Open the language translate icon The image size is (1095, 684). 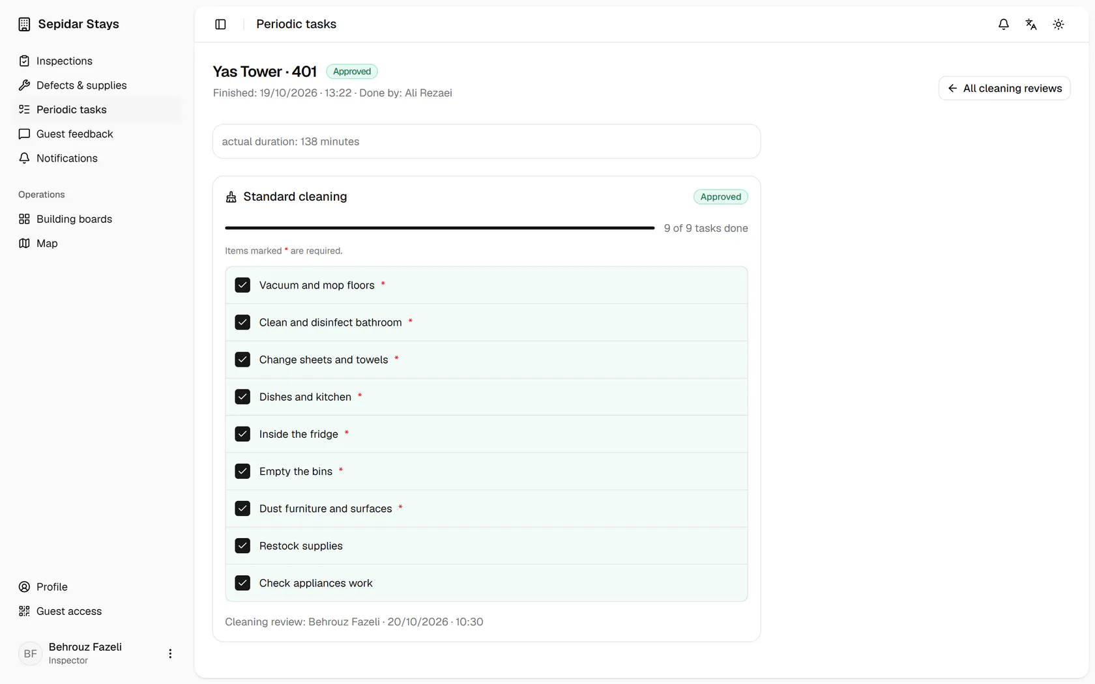tap(1031, 24)
